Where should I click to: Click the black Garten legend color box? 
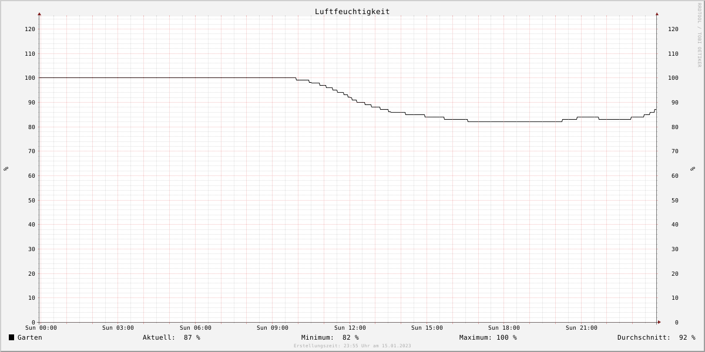tap(11, 337)
